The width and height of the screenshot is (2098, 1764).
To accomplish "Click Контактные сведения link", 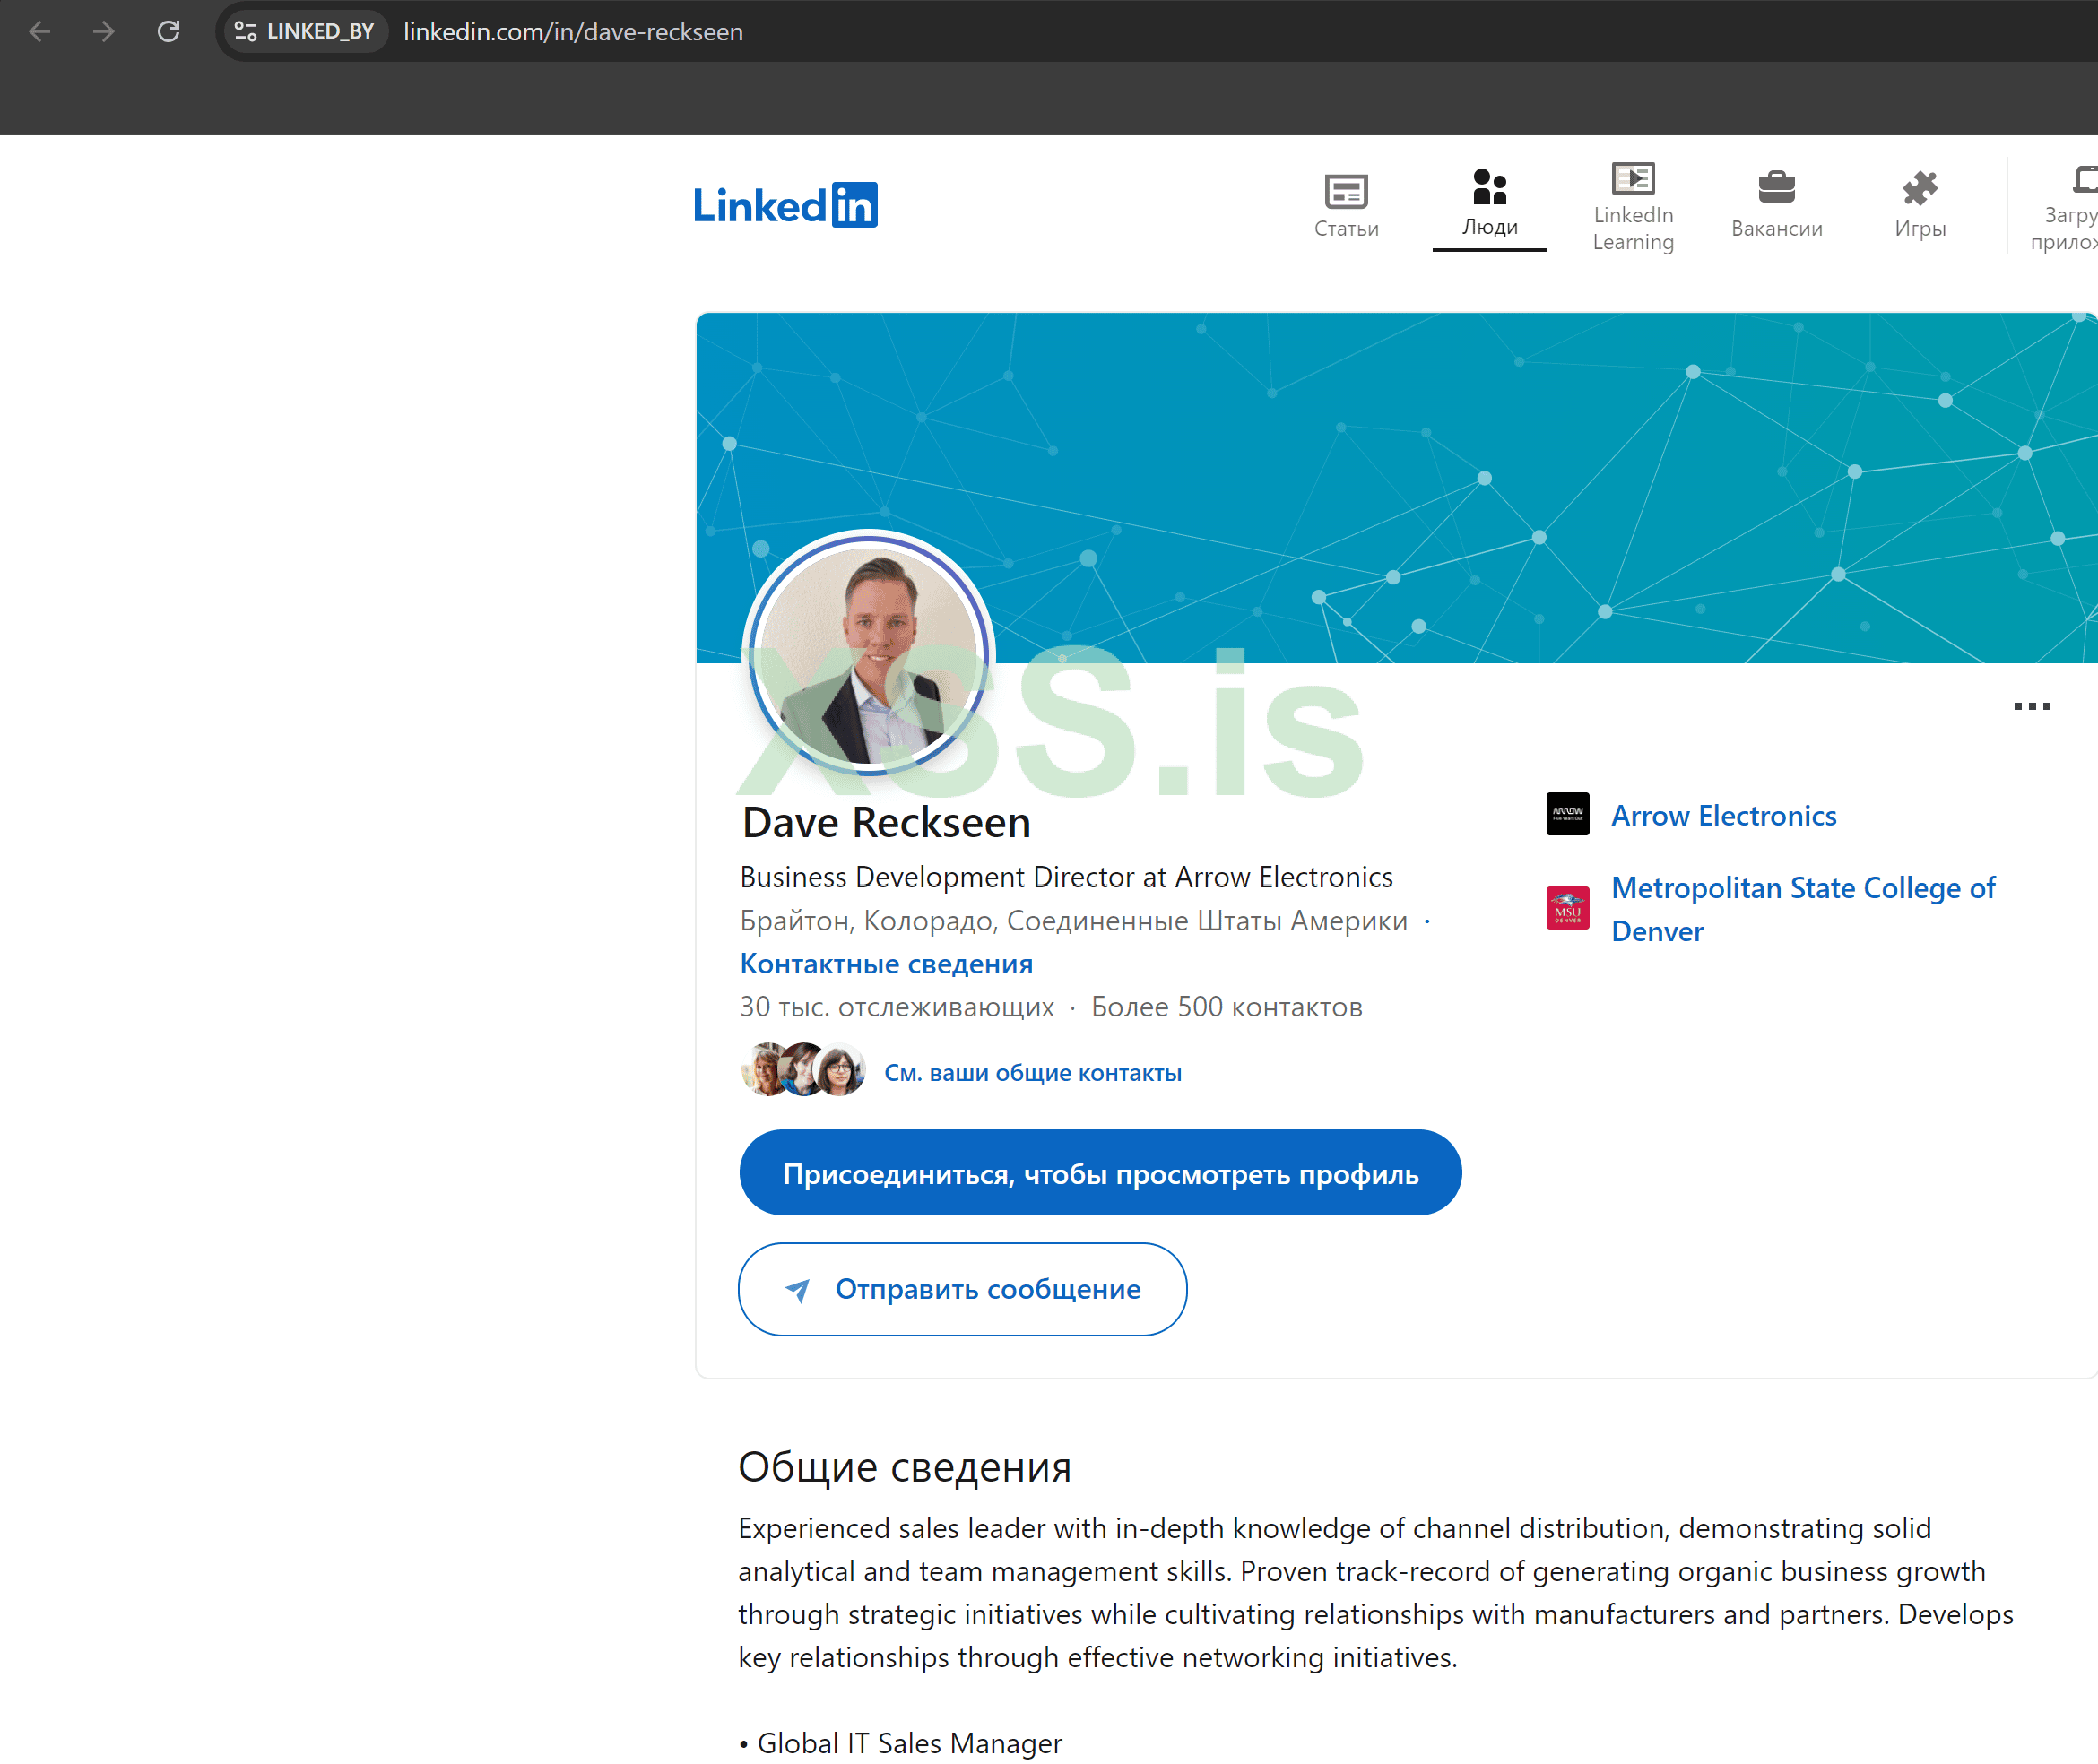I will pos(885,964).
